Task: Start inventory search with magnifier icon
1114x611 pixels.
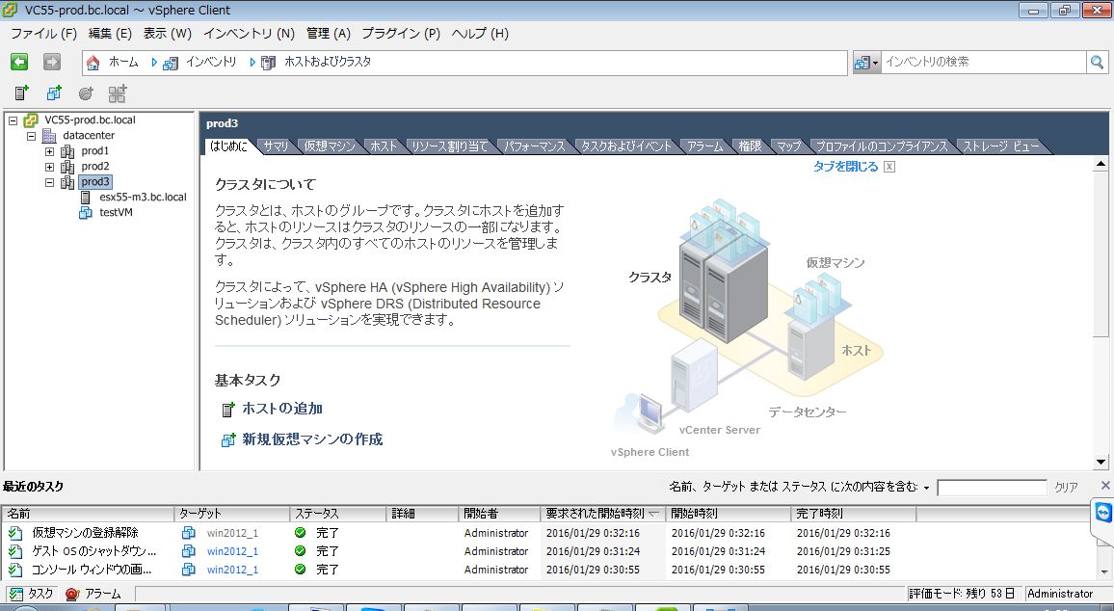Action: click(x=1097, y=62)
